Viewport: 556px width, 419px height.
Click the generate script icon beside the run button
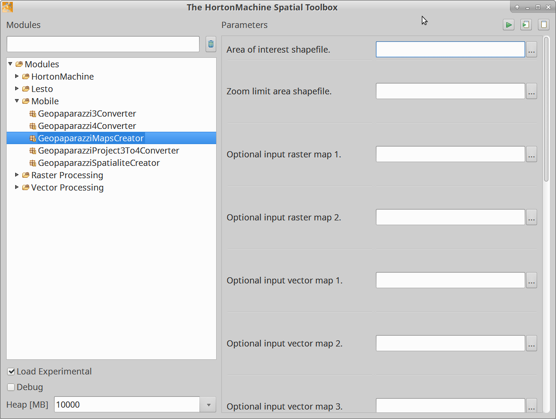526,25
